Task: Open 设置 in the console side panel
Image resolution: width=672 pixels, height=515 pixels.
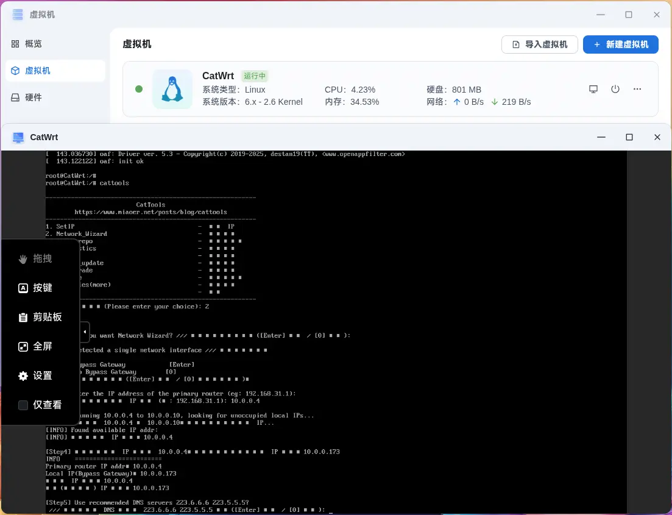Action: coord(35,376)
